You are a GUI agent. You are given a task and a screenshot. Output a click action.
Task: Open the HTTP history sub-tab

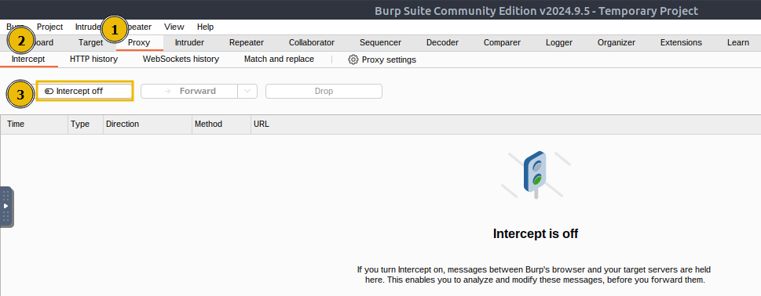[x=93, y=59]
